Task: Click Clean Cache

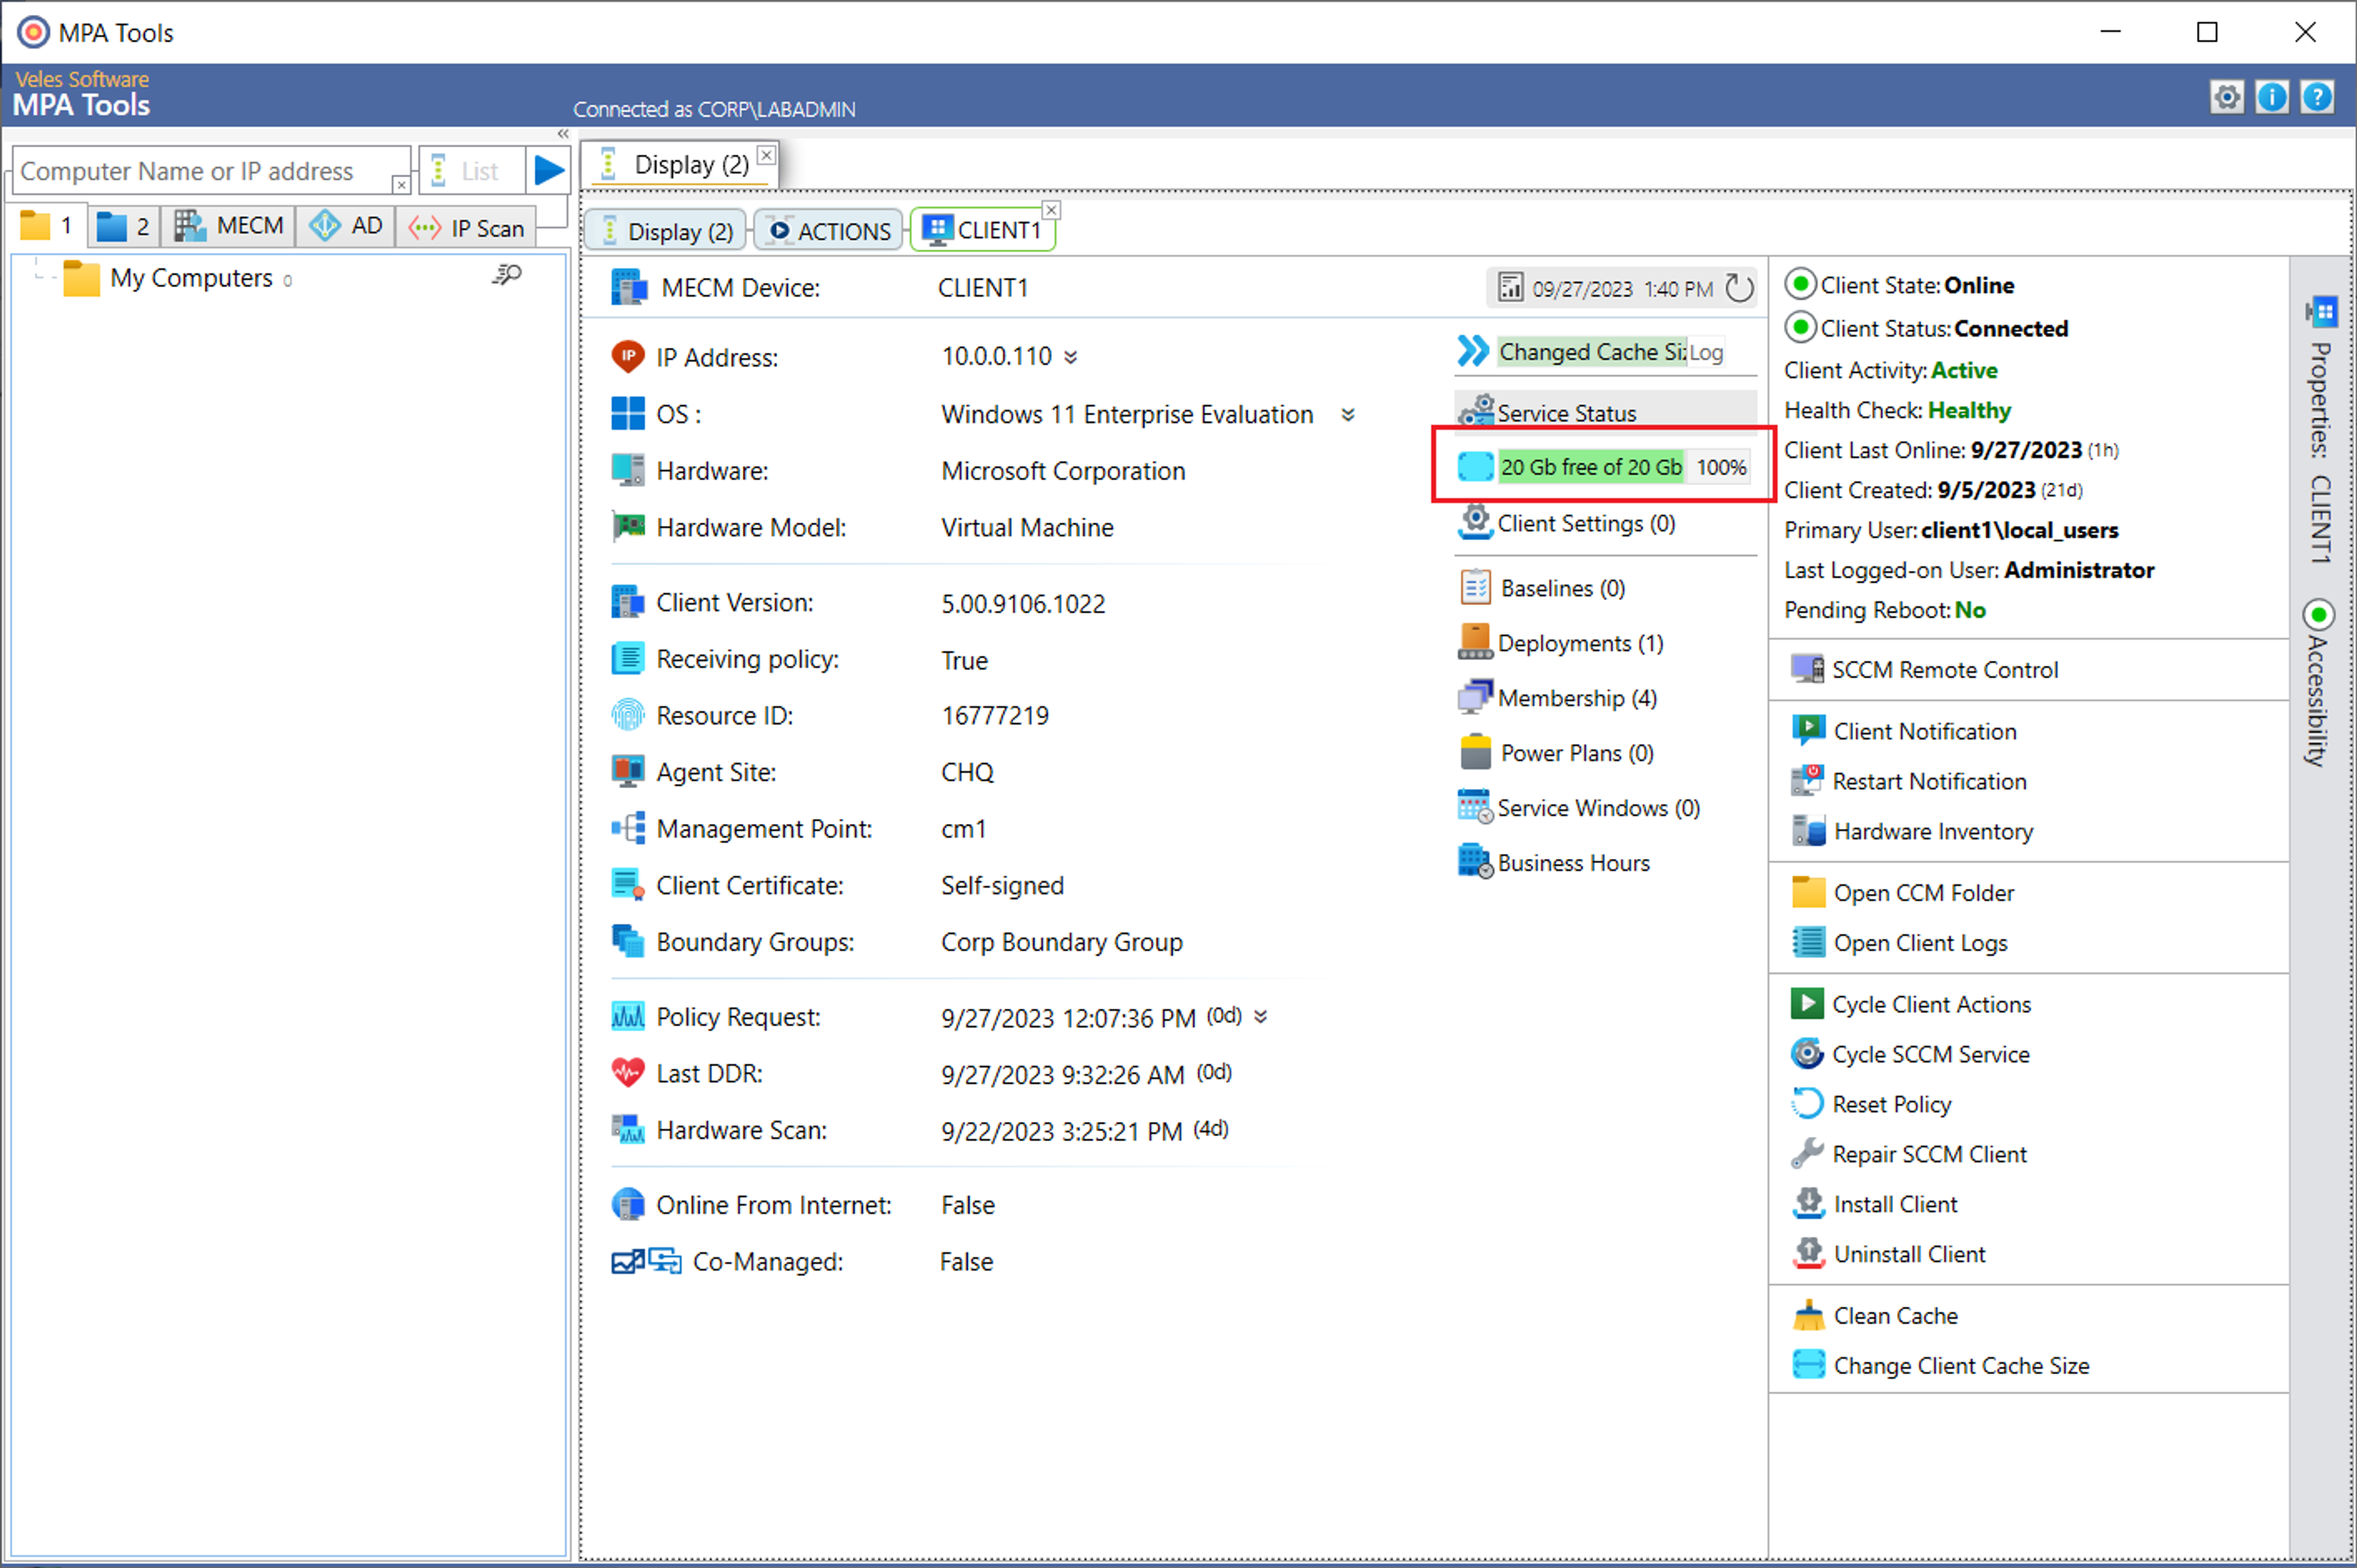Action: point(1875,1316)
